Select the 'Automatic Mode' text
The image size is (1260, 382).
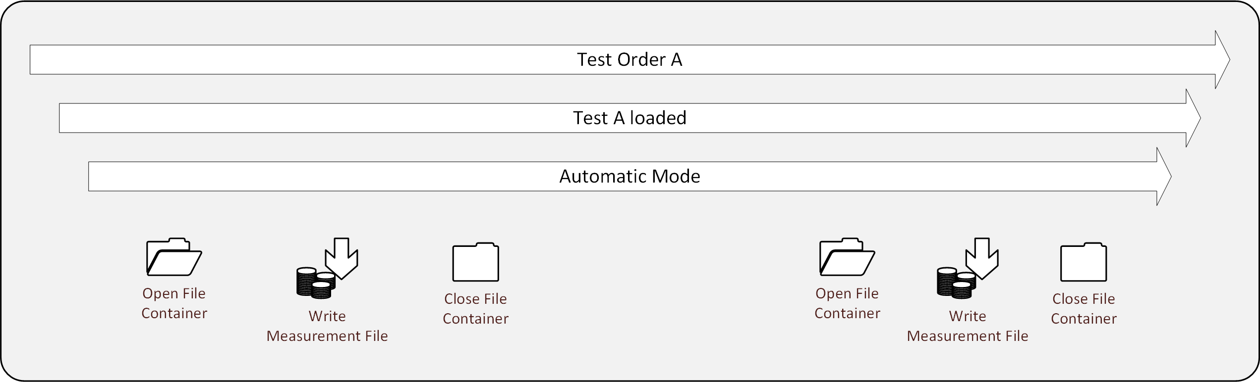pyautogui.click(x=630, y=177)
